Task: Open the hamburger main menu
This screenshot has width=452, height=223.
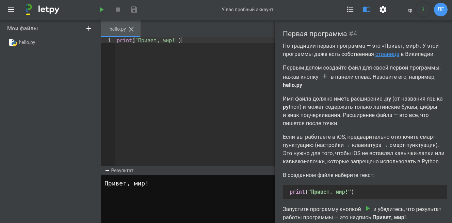Action: [x=11, y=10]
